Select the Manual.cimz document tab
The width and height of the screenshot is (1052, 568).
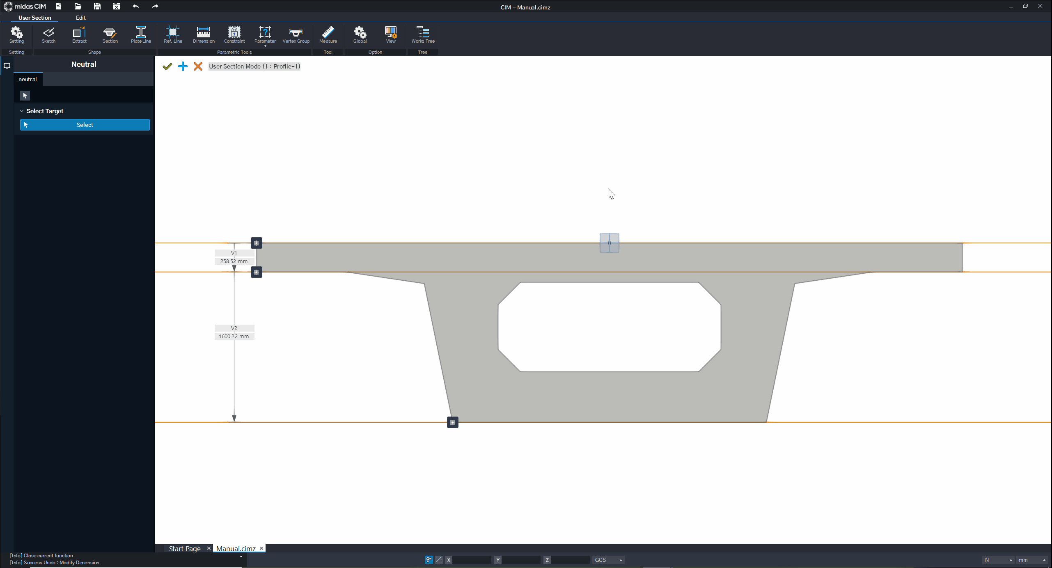point(236,549)
